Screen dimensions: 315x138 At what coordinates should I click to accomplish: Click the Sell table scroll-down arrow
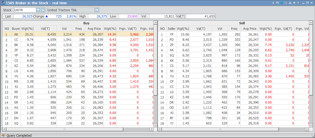click(311, 125)
